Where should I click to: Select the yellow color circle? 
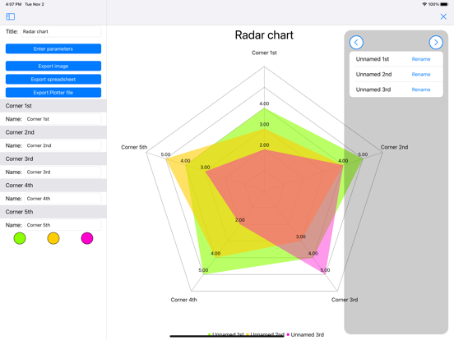tap(53, 238)
